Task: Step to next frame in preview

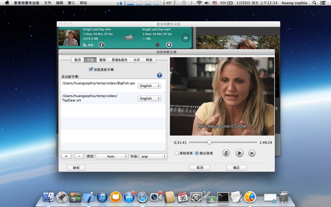Action: [252, 153]
